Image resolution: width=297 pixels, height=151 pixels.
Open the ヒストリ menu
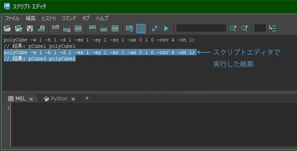(x=49, y=18)
